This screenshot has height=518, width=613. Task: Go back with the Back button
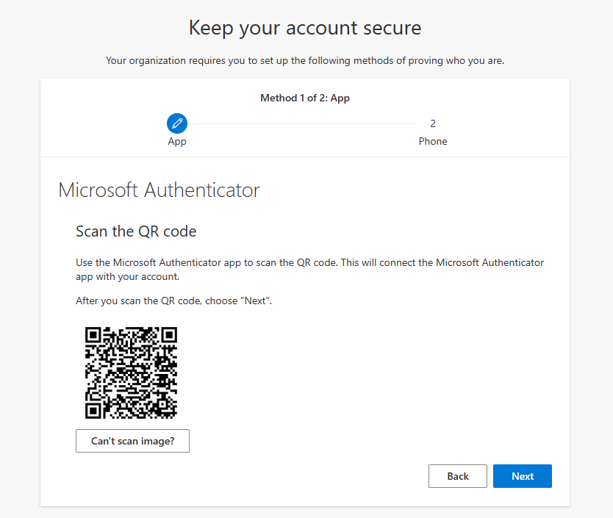tap(458, 476)
